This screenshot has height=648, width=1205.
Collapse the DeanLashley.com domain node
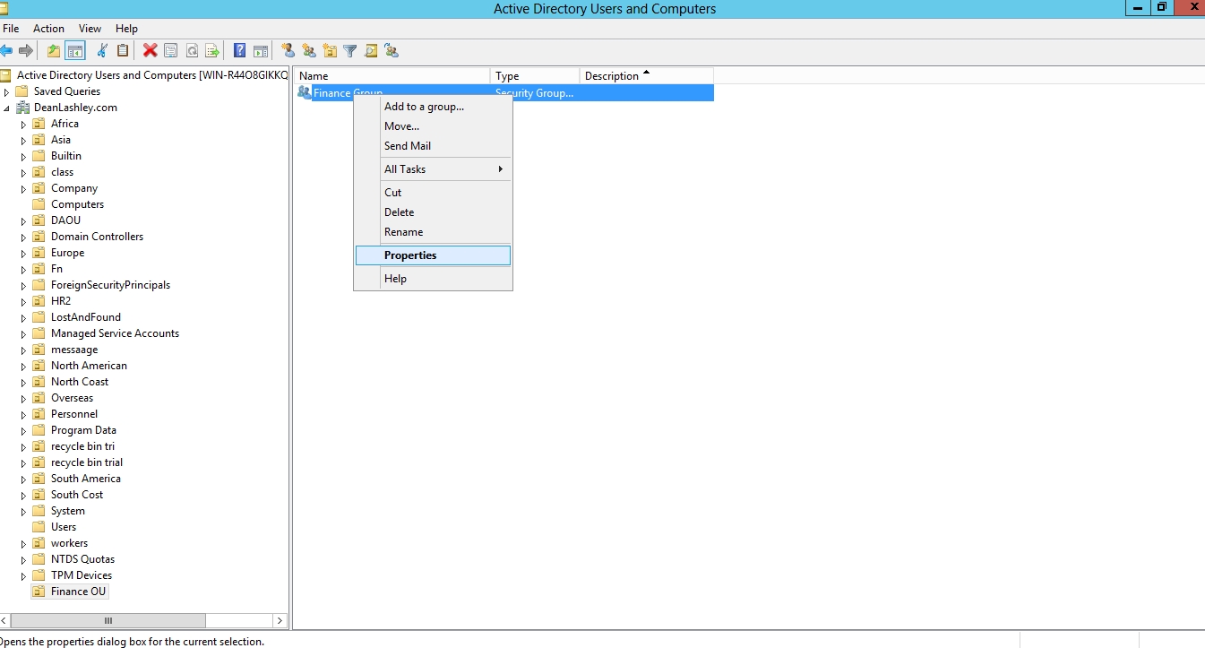tap(7, 108)
